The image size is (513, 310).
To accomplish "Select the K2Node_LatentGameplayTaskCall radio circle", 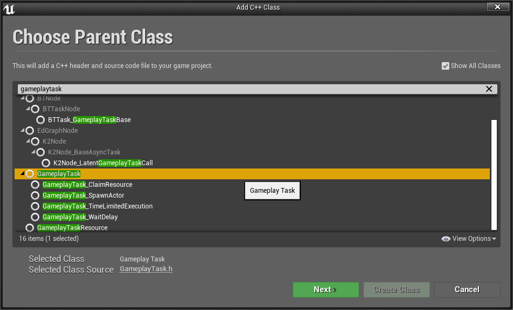I will coord(46,163).
